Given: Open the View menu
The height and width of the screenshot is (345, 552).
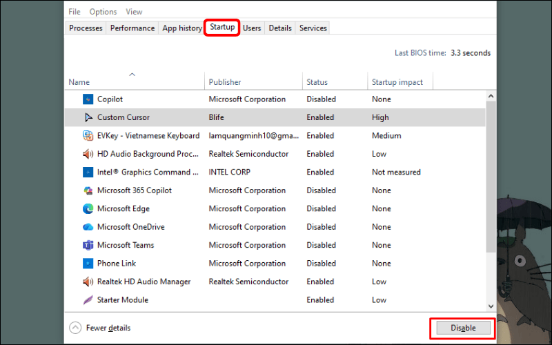Looking at the screenshot, I should pos(134,12).
